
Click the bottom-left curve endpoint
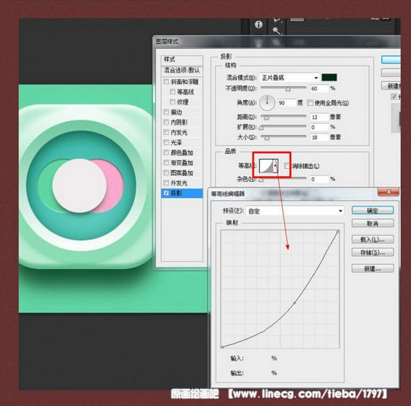(222, 347)
